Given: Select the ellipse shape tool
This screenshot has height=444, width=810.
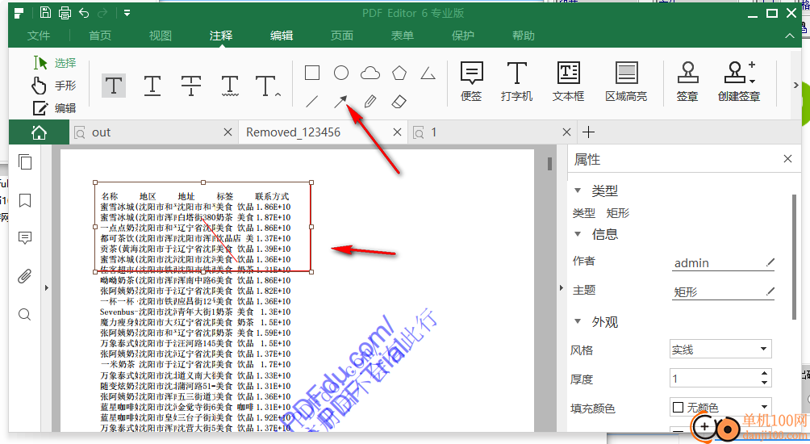Looking at the screenshot, I should 341,73.
